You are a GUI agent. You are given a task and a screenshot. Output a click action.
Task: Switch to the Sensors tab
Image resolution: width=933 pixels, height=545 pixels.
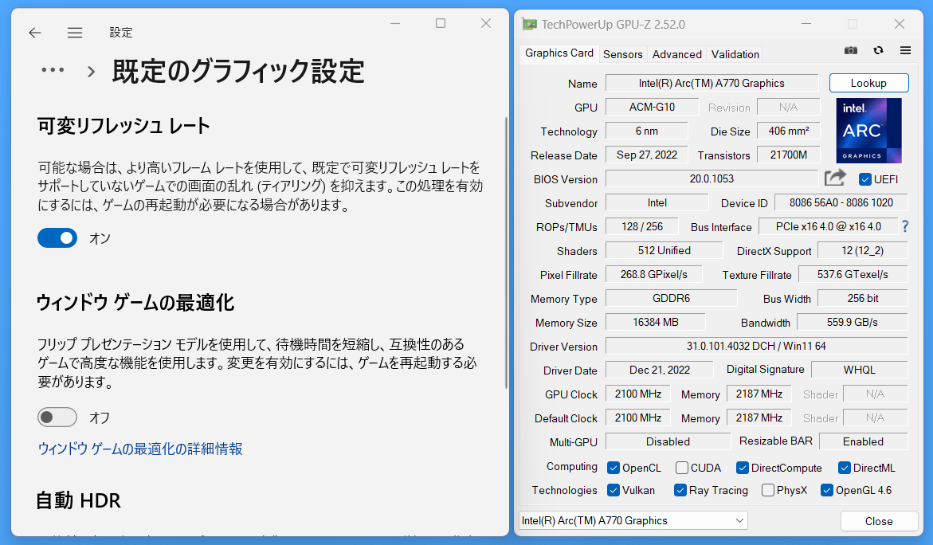click(x=622, y=54)
